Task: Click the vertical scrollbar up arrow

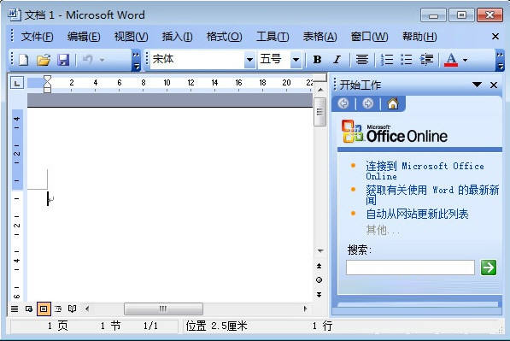Action: (x=320, y=90)
